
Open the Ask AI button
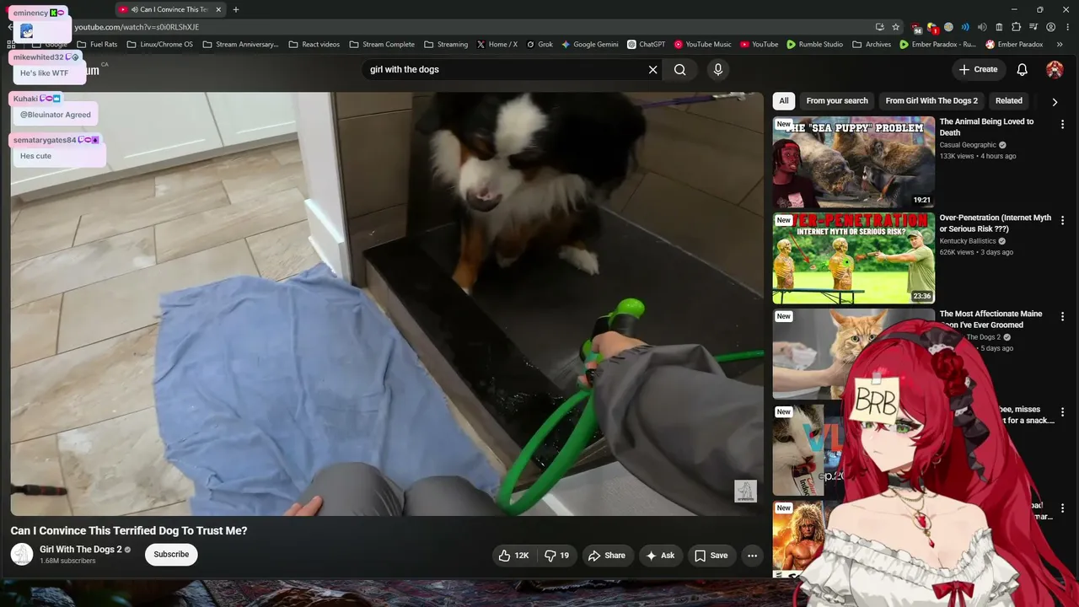point(660,556)
